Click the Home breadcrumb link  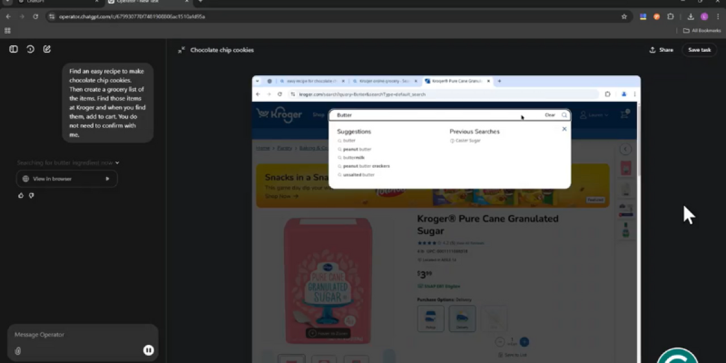click(263, 148)
